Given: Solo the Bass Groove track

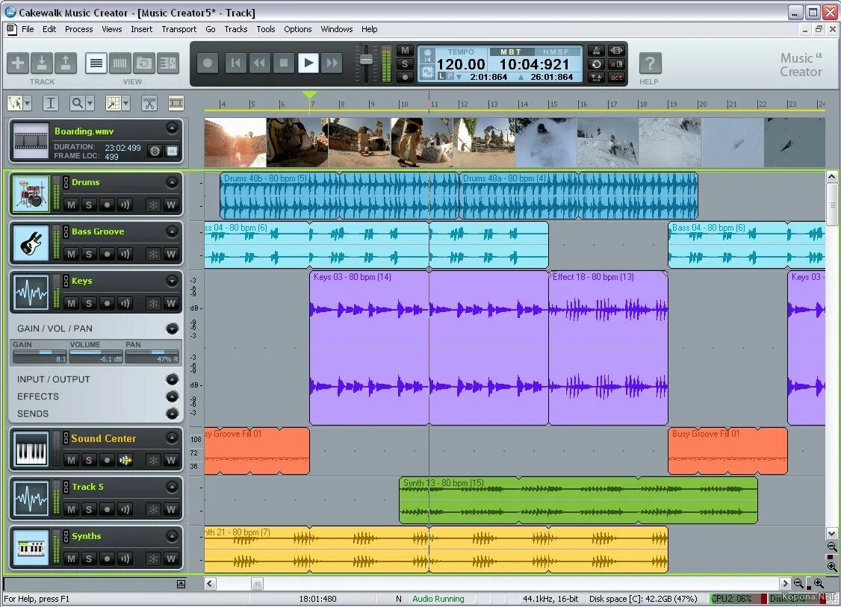Looking at the screenshot, I should [89, 254].
